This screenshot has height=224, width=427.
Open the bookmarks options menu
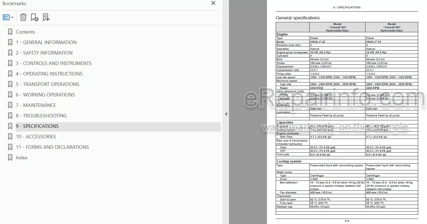[8, 17]
